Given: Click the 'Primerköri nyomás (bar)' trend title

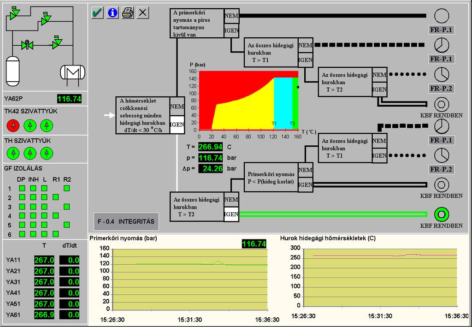Looking at the screenshot, I should 123,238.
